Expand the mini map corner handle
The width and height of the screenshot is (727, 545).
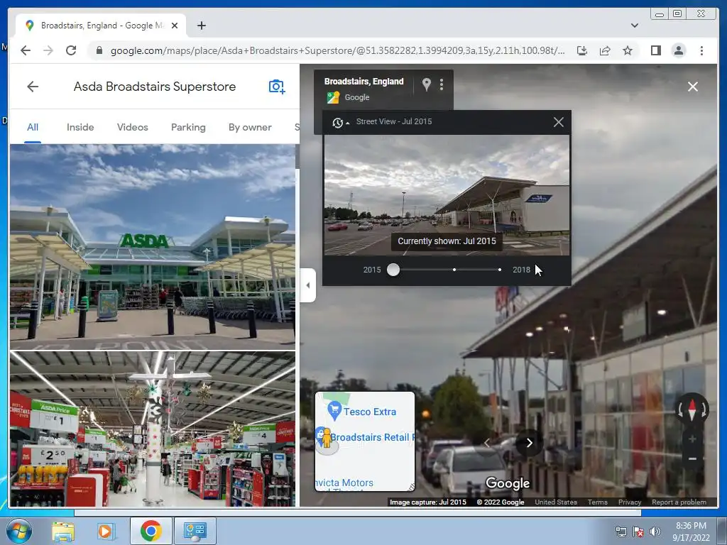411,487
